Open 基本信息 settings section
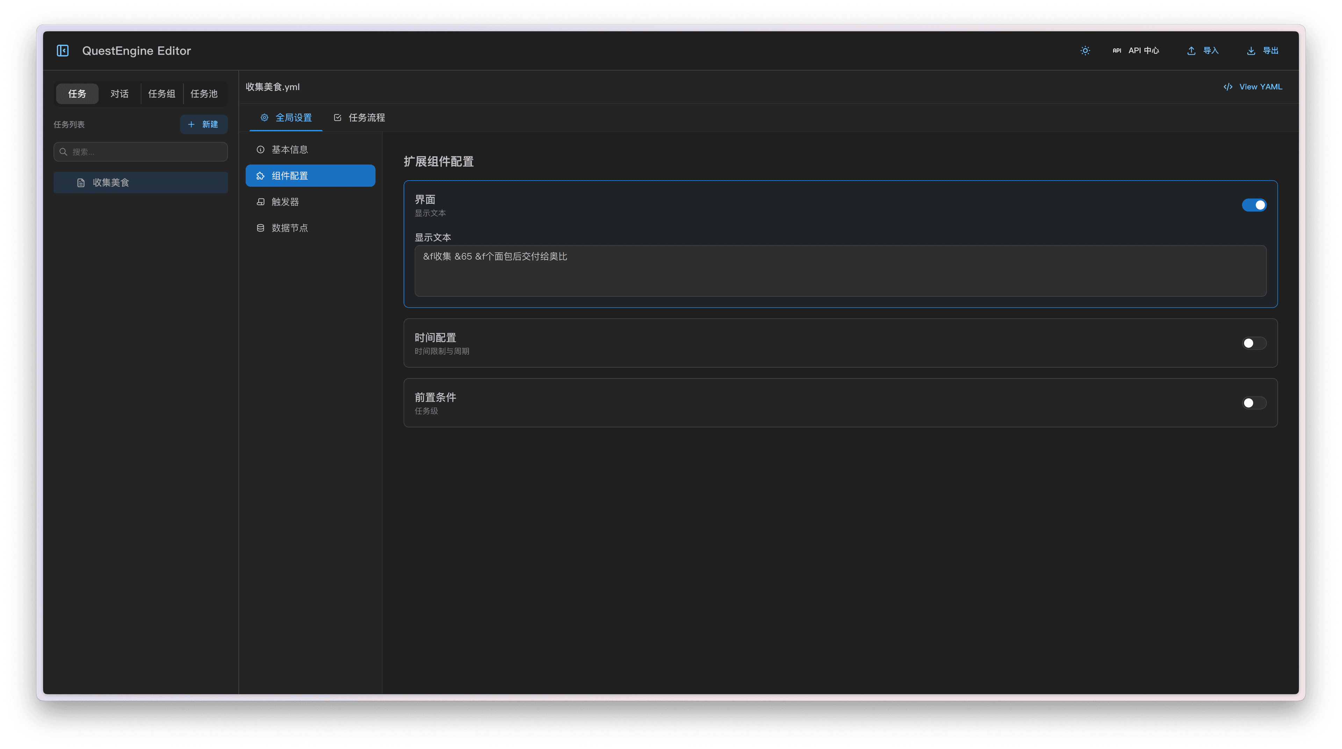This screenshot has height=749, width=1342. (x=290, y=150)
